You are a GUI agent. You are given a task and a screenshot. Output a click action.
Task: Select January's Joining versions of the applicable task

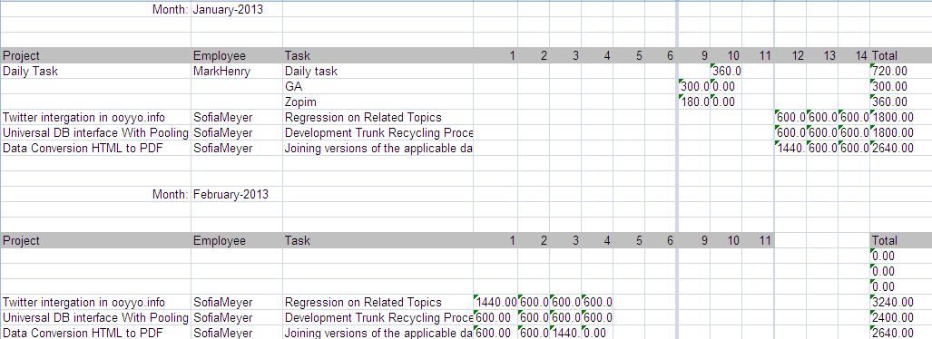(x=378, y=149)
